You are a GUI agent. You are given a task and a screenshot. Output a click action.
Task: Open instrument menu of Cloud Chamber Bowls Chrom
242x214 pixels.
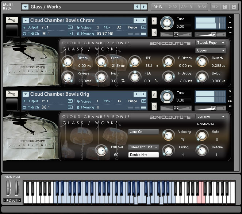[x=26, y=20]
